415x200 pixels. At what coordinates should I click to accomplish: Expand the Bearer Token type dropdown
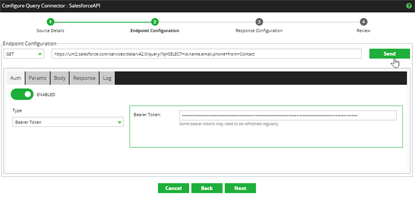[x=68, y=122]
